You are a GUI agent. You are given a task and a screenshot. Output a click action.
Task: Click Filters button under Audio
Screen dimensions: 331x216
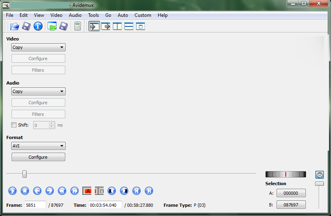pyautogui.click(x=38, y=114)
